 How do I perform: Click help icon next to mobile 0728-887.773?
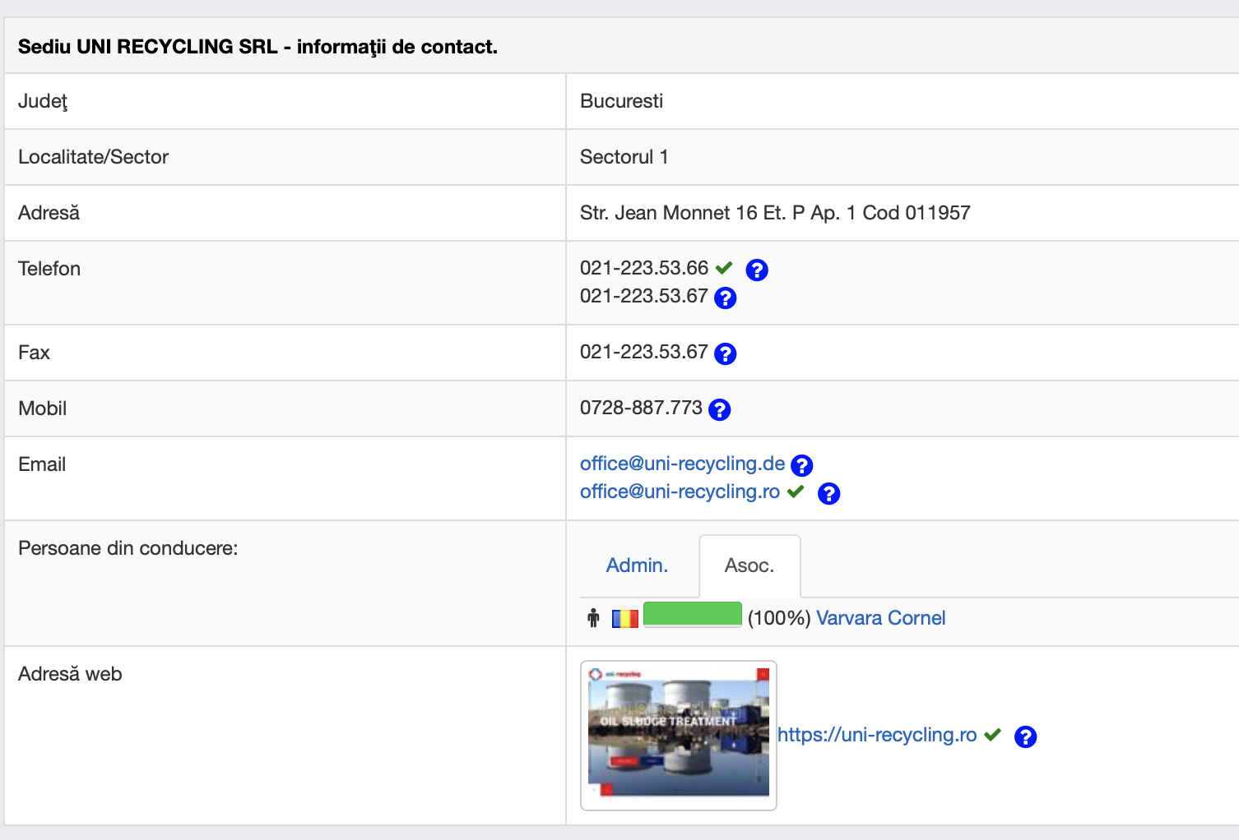[x=719, y=409]
